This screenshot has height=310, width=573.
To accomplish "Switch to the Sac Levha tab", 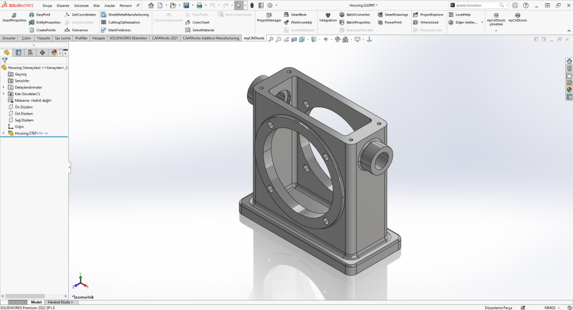I will pyautogui.click(x=62, y=38).
